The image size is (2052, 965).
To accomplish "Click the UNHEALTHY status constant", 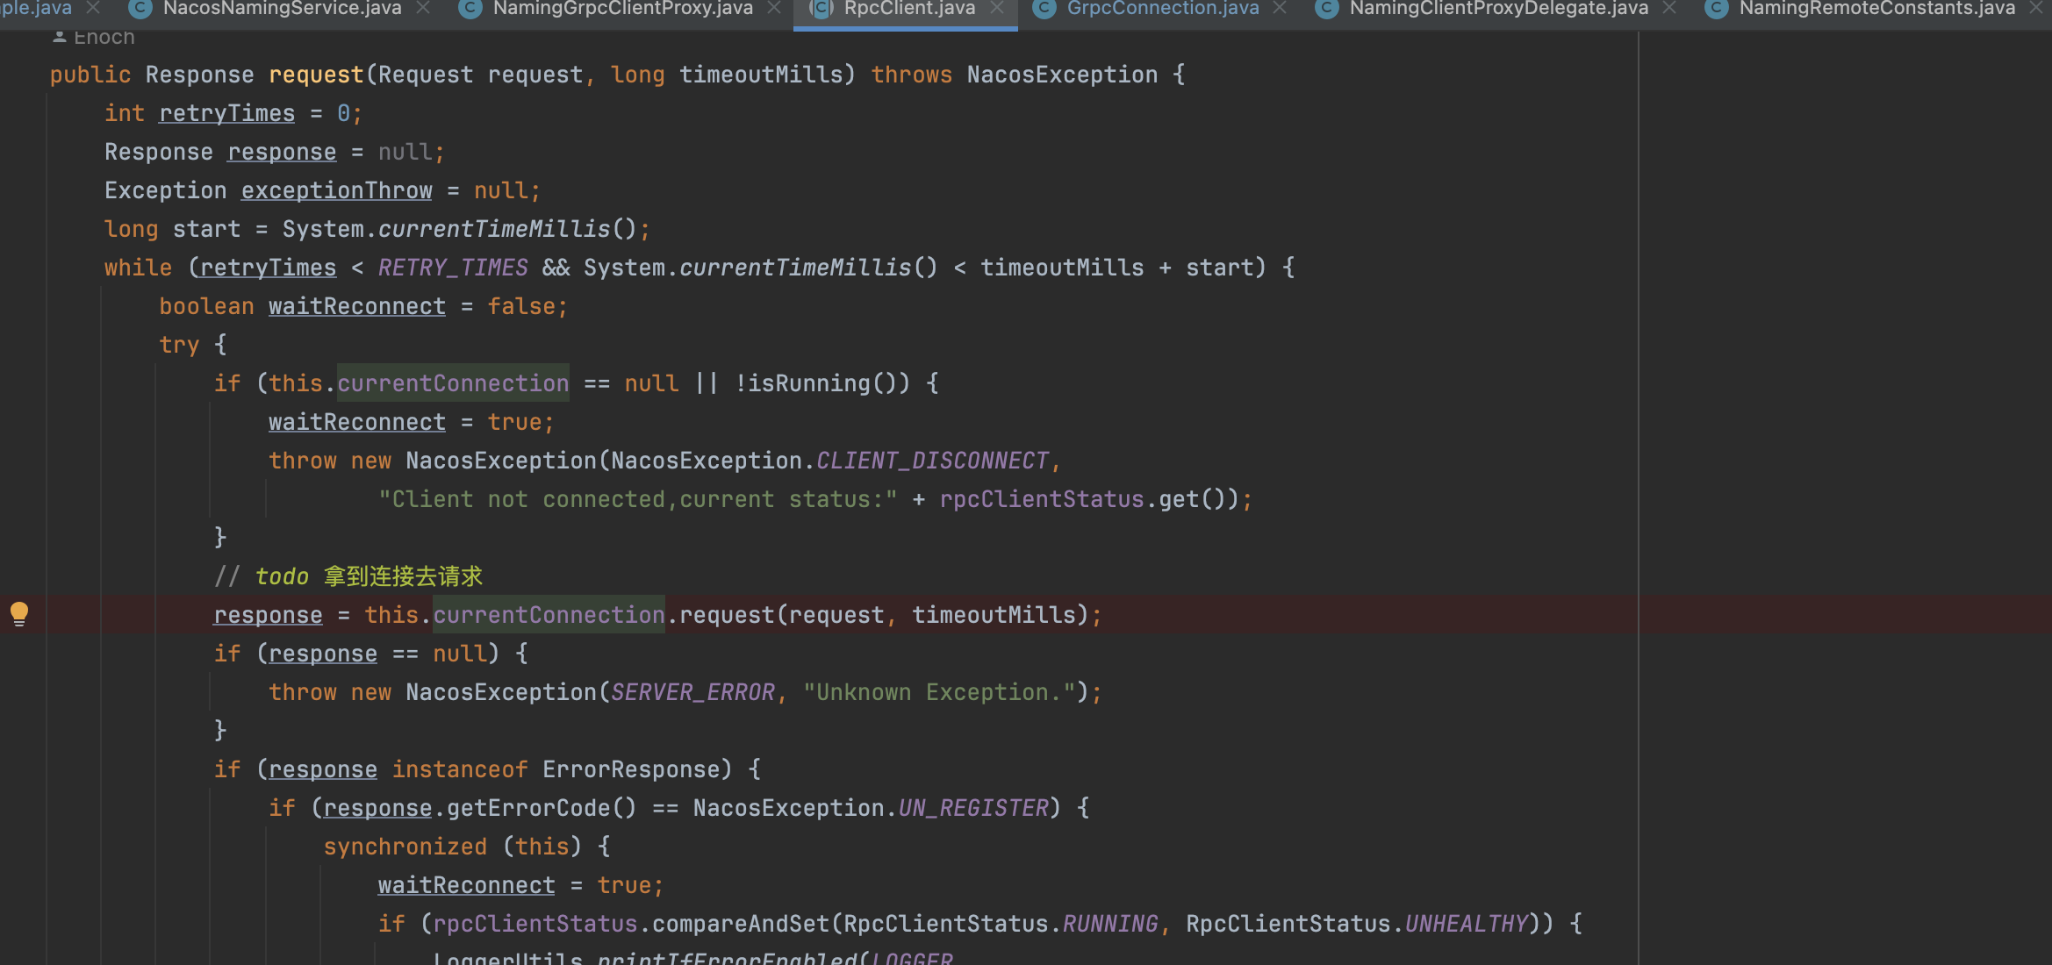I will 1467,924.
